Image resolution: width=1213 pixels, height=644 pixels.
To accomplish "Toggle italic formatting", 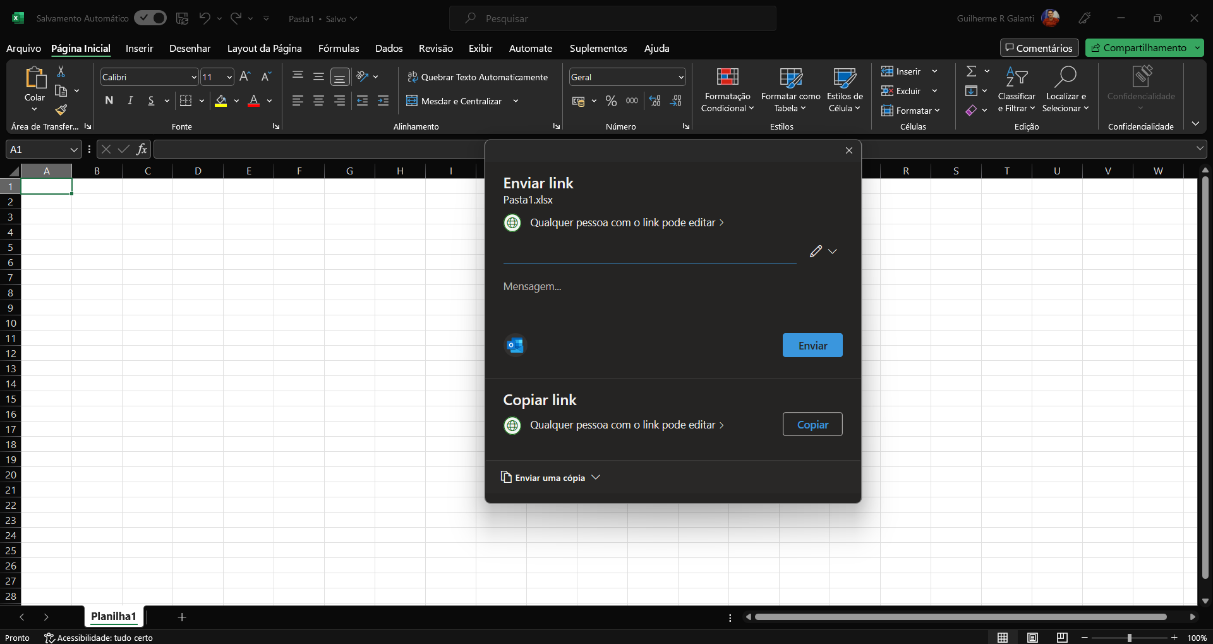I will [x=130, y=100].
